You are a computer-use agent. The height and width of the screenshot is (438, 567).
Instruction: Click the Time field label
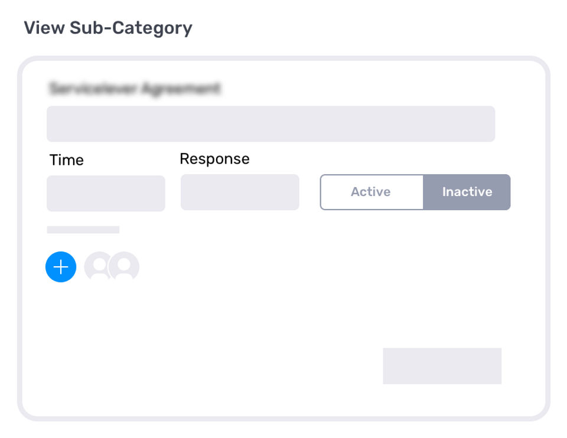(x=67, y=160)
